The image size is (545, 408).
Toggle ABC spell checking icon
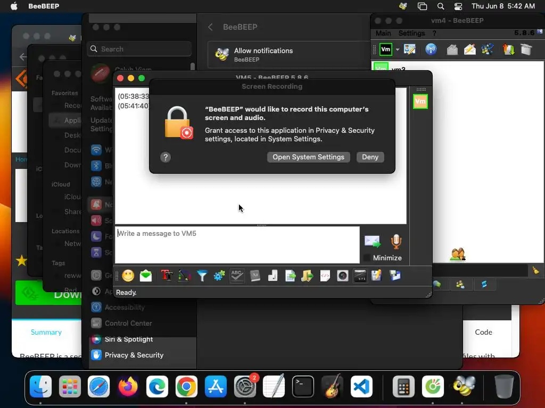tap(237, 276)
